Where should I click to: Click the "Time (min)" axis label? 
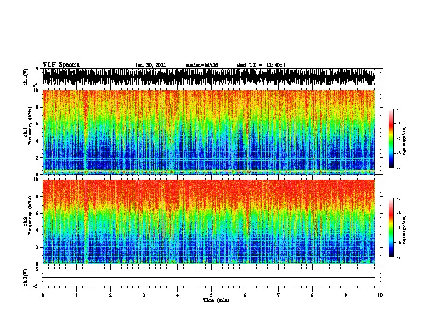[216, 300]
